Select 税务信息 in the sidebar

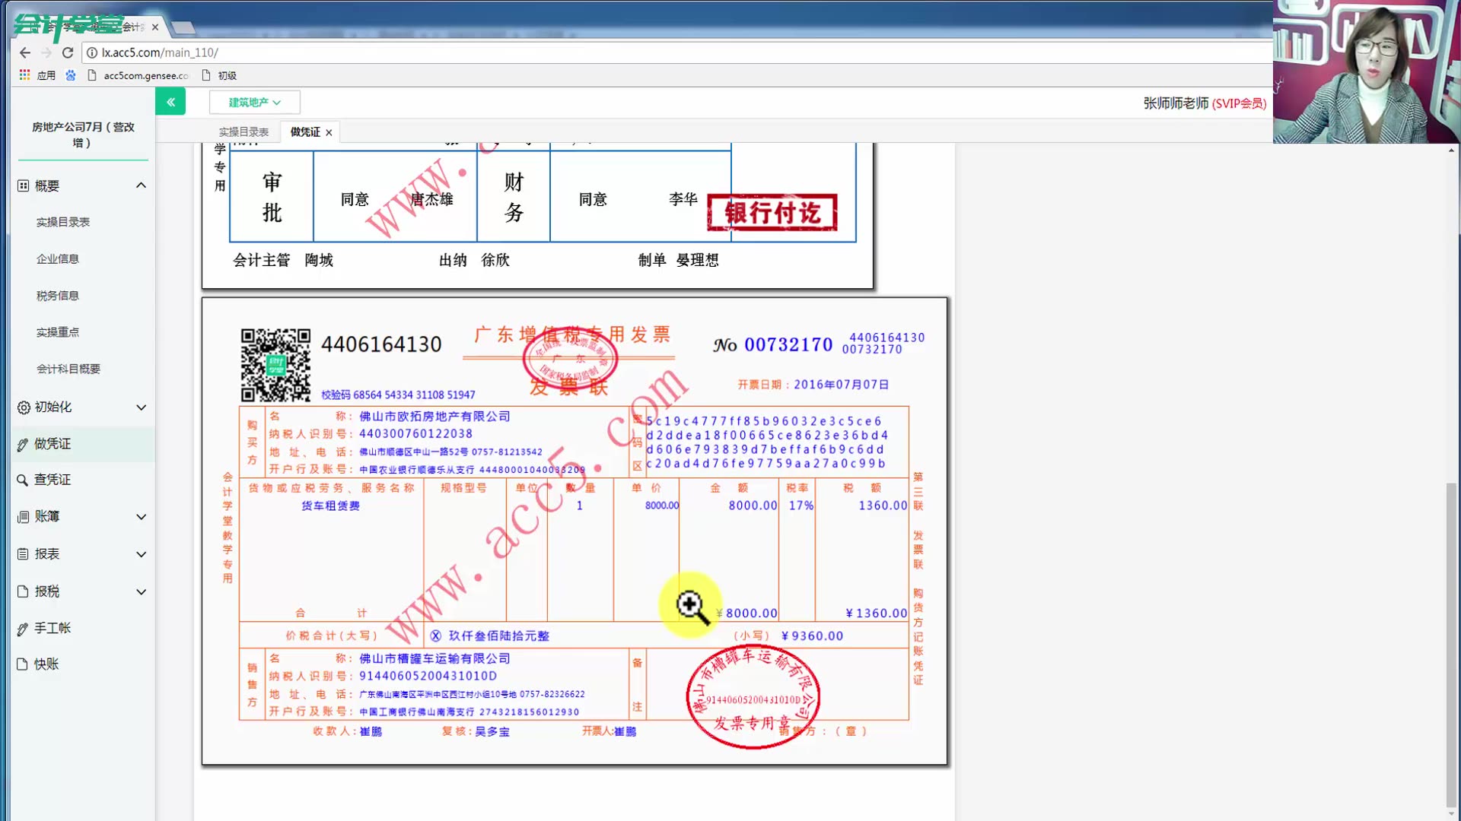(x=57, y=295)
